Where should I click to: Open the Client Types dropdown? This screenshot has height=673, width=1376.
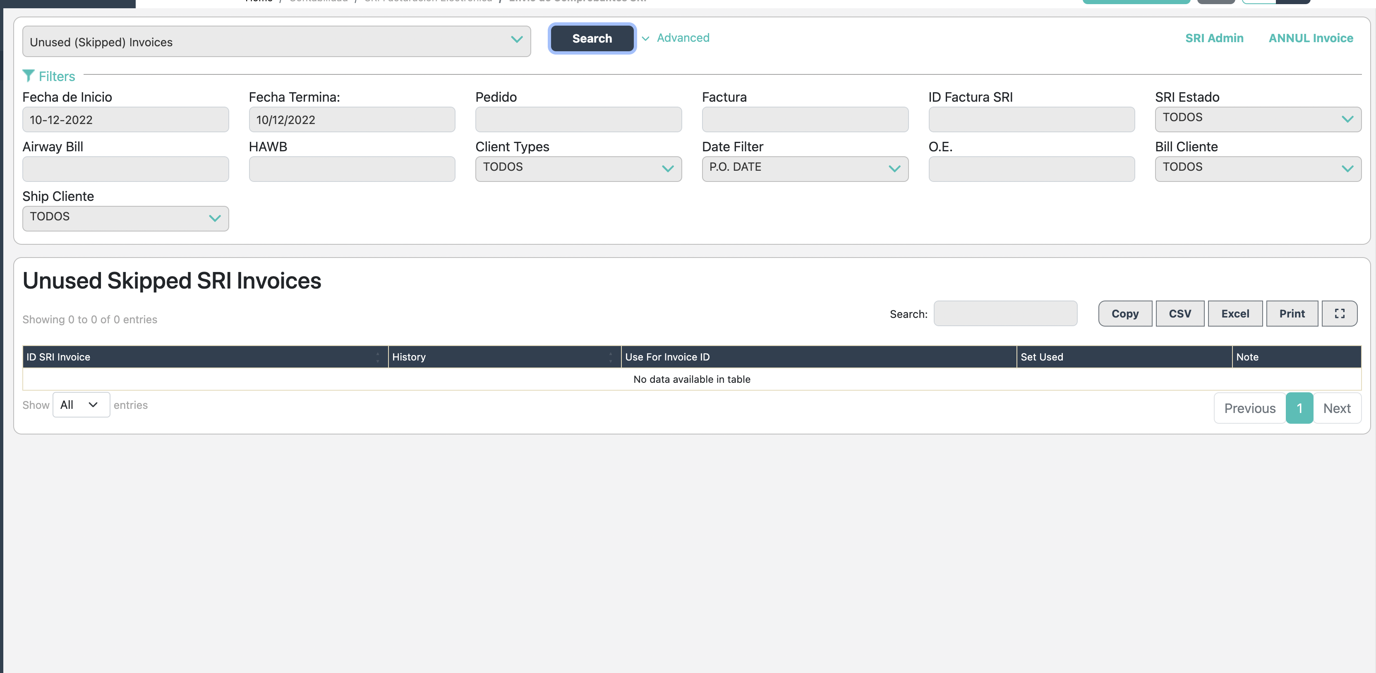(578, 168)
